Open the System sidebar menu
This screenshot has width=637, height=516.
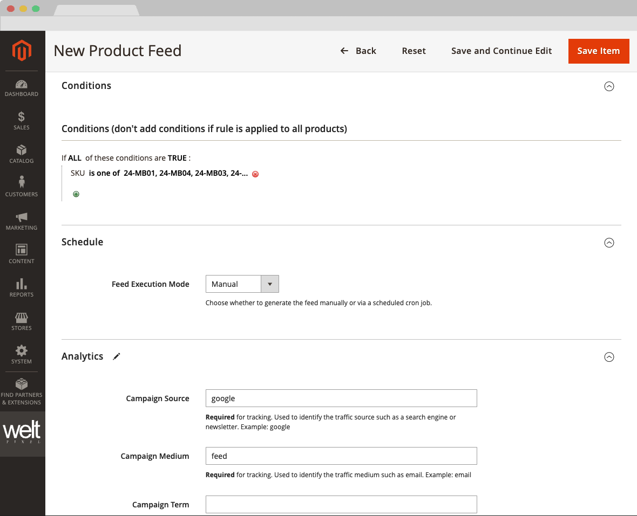pyautogui.click(x=22, y=354)
